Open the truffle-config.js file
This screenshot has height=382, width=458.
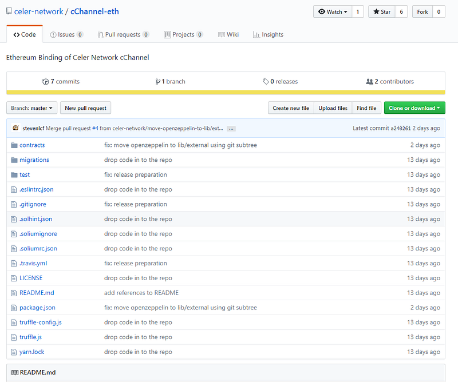(41, 323)
